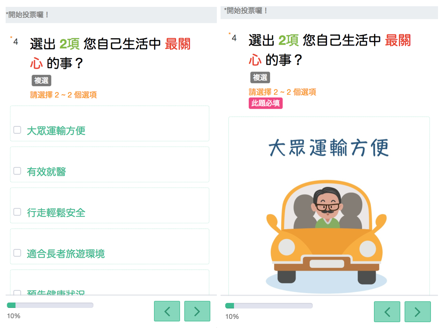Click the left panel progress bar
The width and height of the screenshot is (443, 332).
[x=50, y=305]
